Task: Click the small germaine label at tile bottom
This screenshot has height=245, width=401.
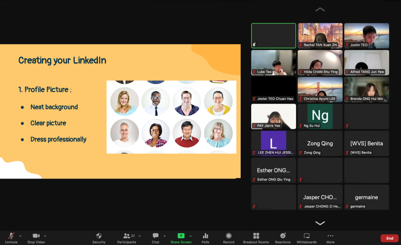Action: 358,206
